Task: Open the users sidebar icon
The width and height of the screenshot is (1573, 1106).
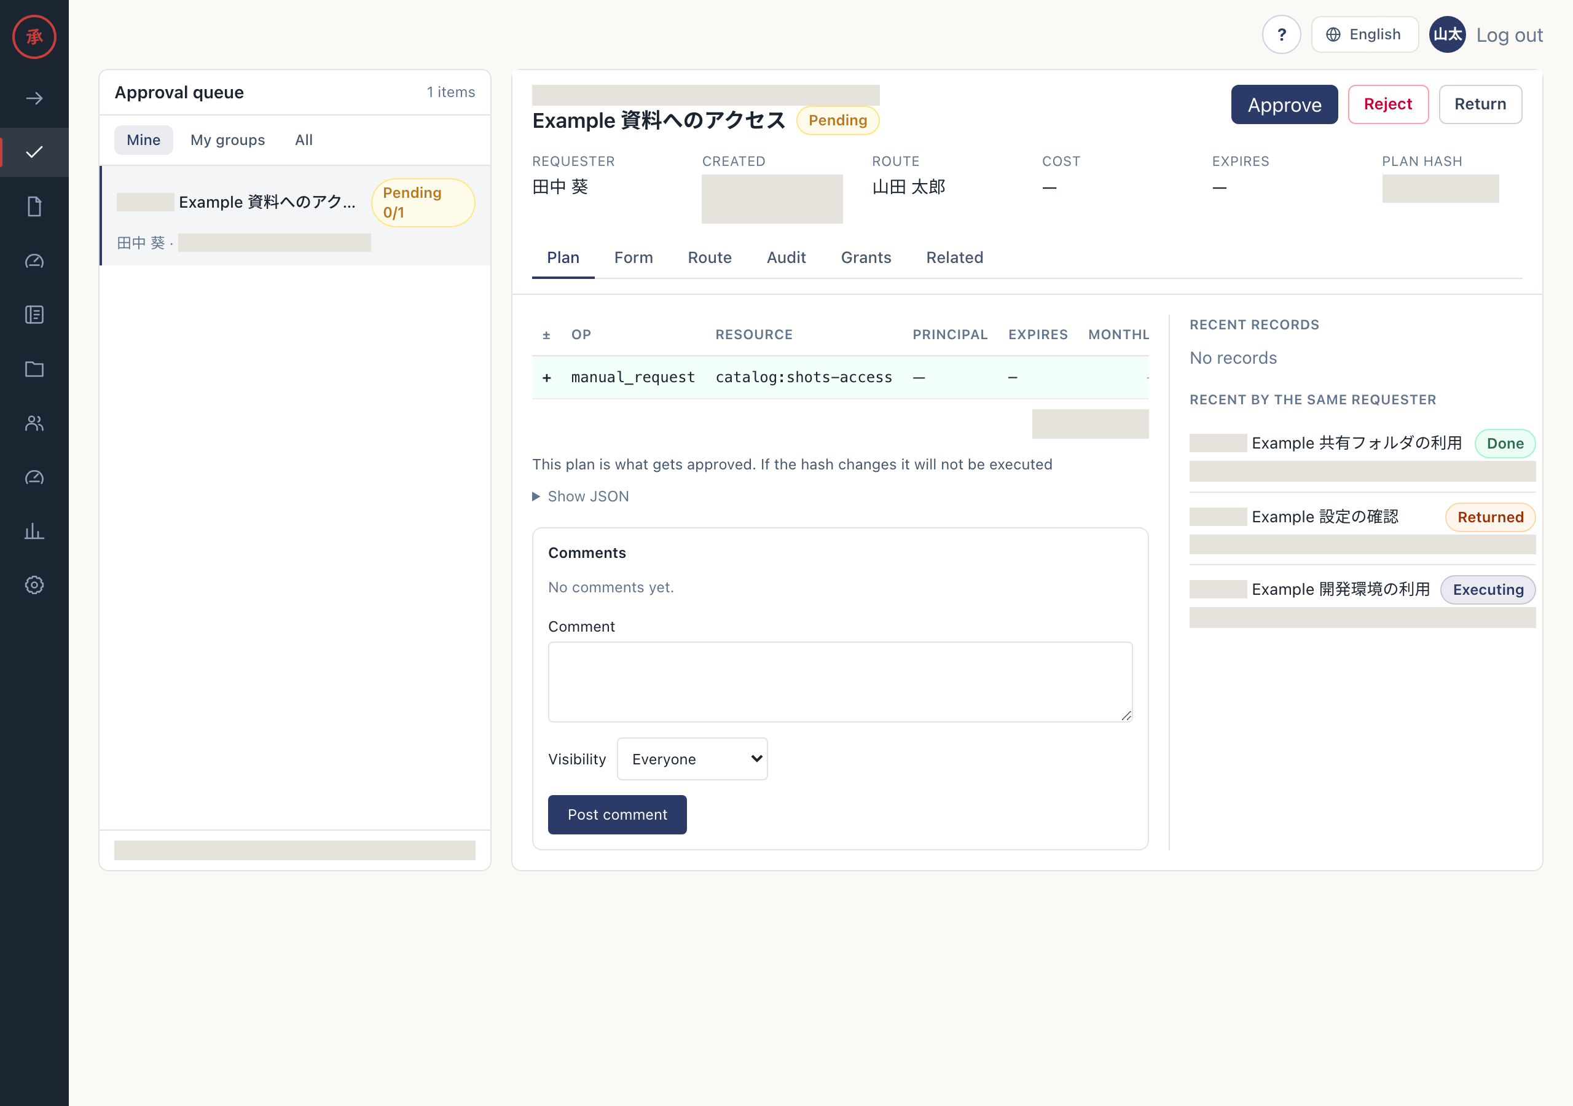Action: pyautogui.click(x=34, y=423)
